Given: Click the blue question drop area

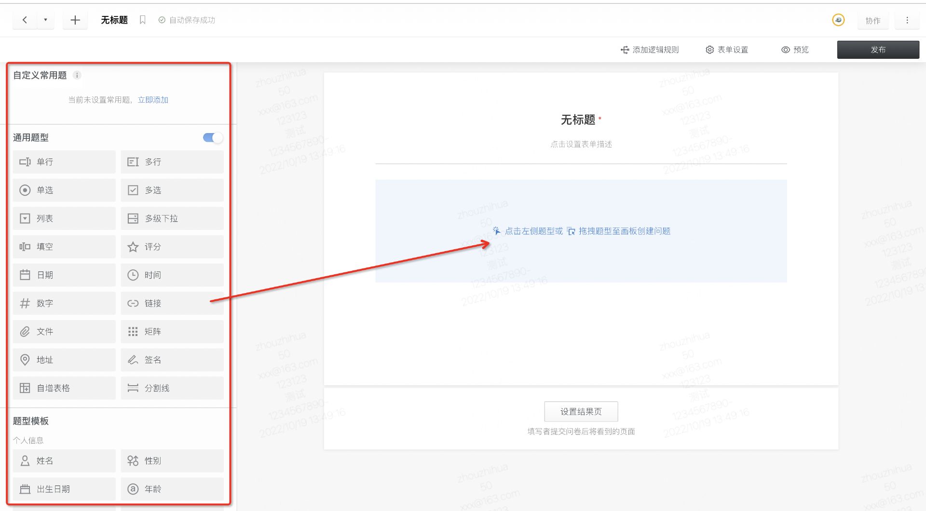Looking at the screenshot, I should (x=581, y=231).
